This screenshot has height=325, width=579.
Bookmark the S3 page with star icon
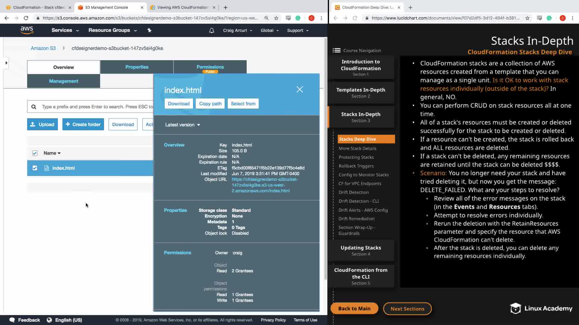[276, 18]
